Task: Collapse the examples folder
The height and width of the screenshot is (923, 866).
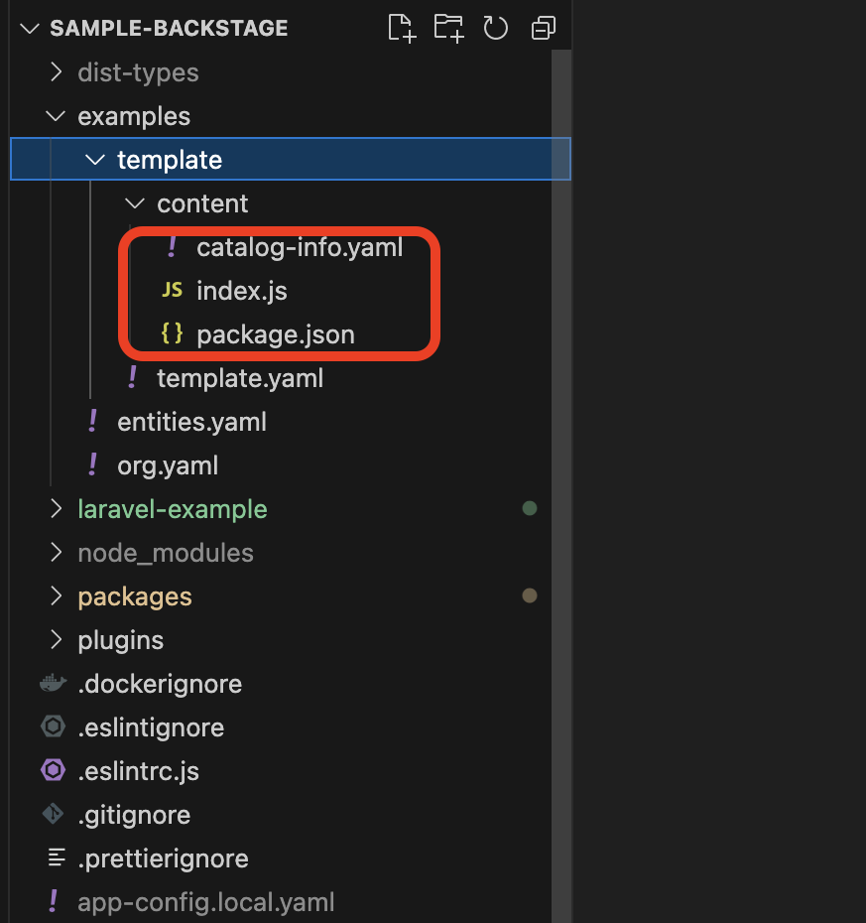Action: pyautogui.click(x=56, y=116)
